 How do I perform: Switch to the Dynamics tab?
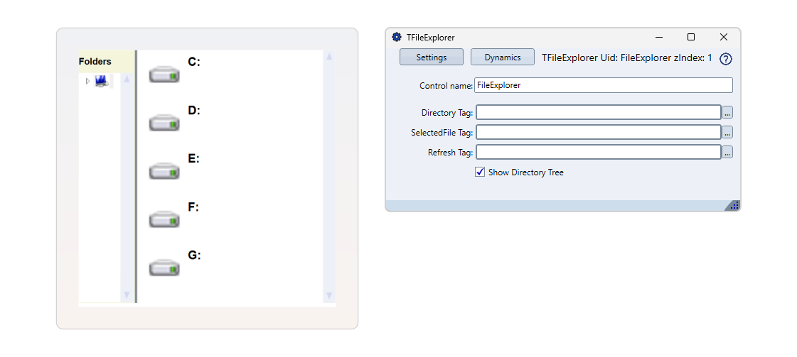503,57
